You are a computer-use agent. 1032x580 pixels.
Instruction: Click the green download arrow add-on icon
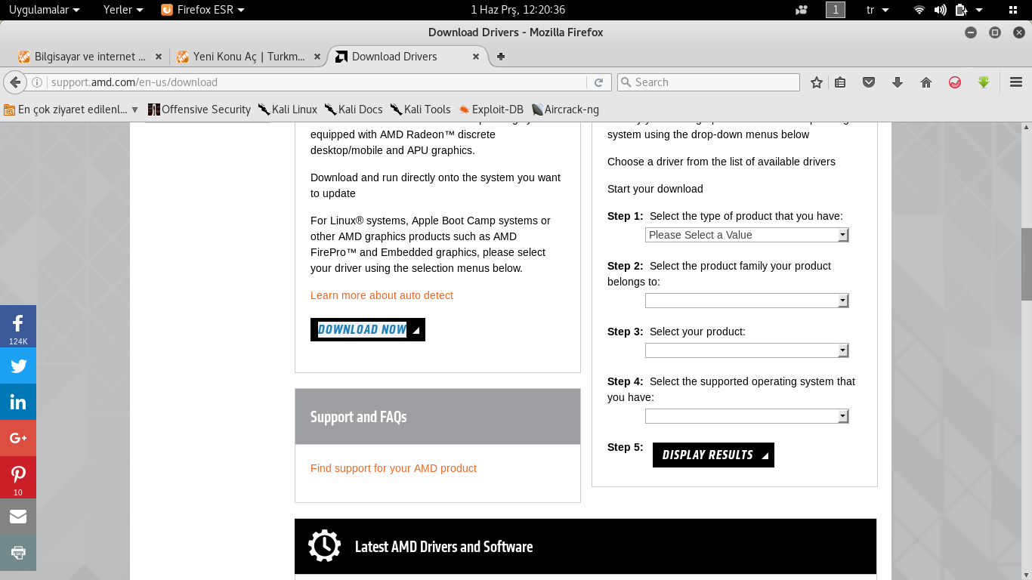point(984,82)
